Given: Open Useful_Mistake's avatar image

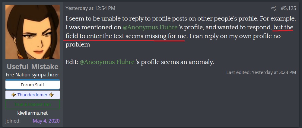Looking at the screenshot, I should pos(32,33).
